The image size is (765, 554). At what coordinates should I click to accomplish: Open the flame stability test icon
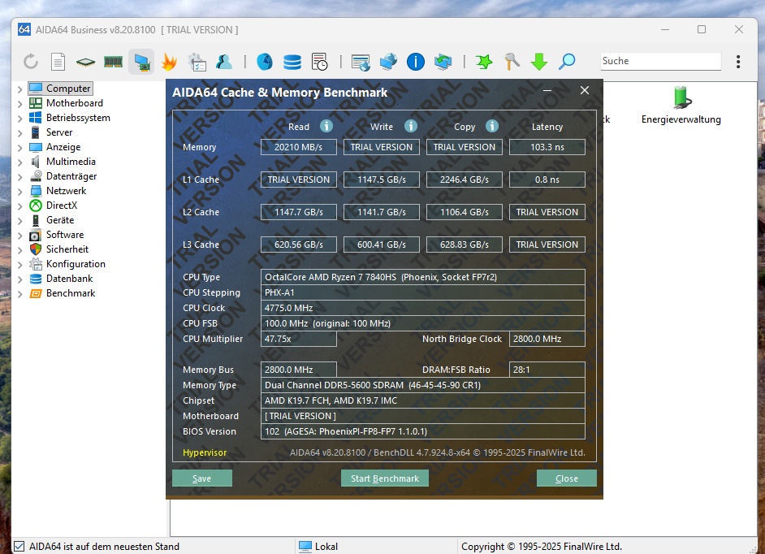pyautogui.click(x=169, y=62)
